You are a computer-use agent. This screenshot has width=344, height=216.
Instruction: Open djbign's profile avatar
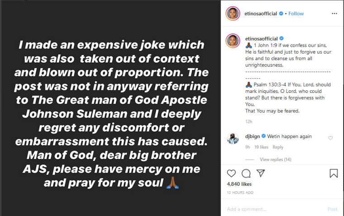pyautogui.click(x=233, y=139)
